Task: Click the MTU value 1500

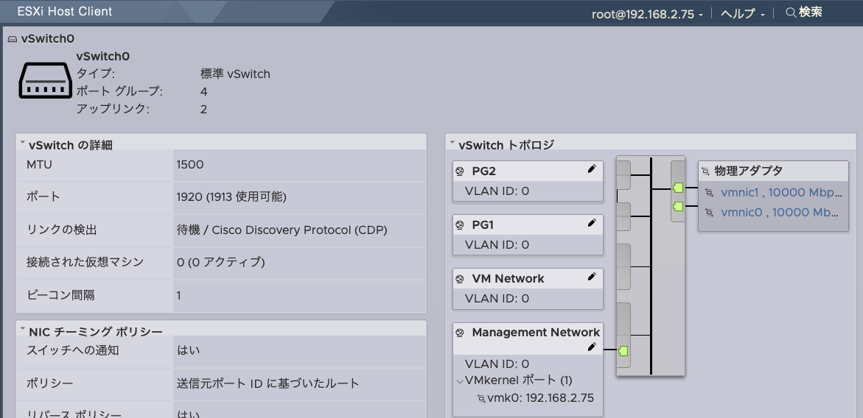Action: (x=190, y=165)
